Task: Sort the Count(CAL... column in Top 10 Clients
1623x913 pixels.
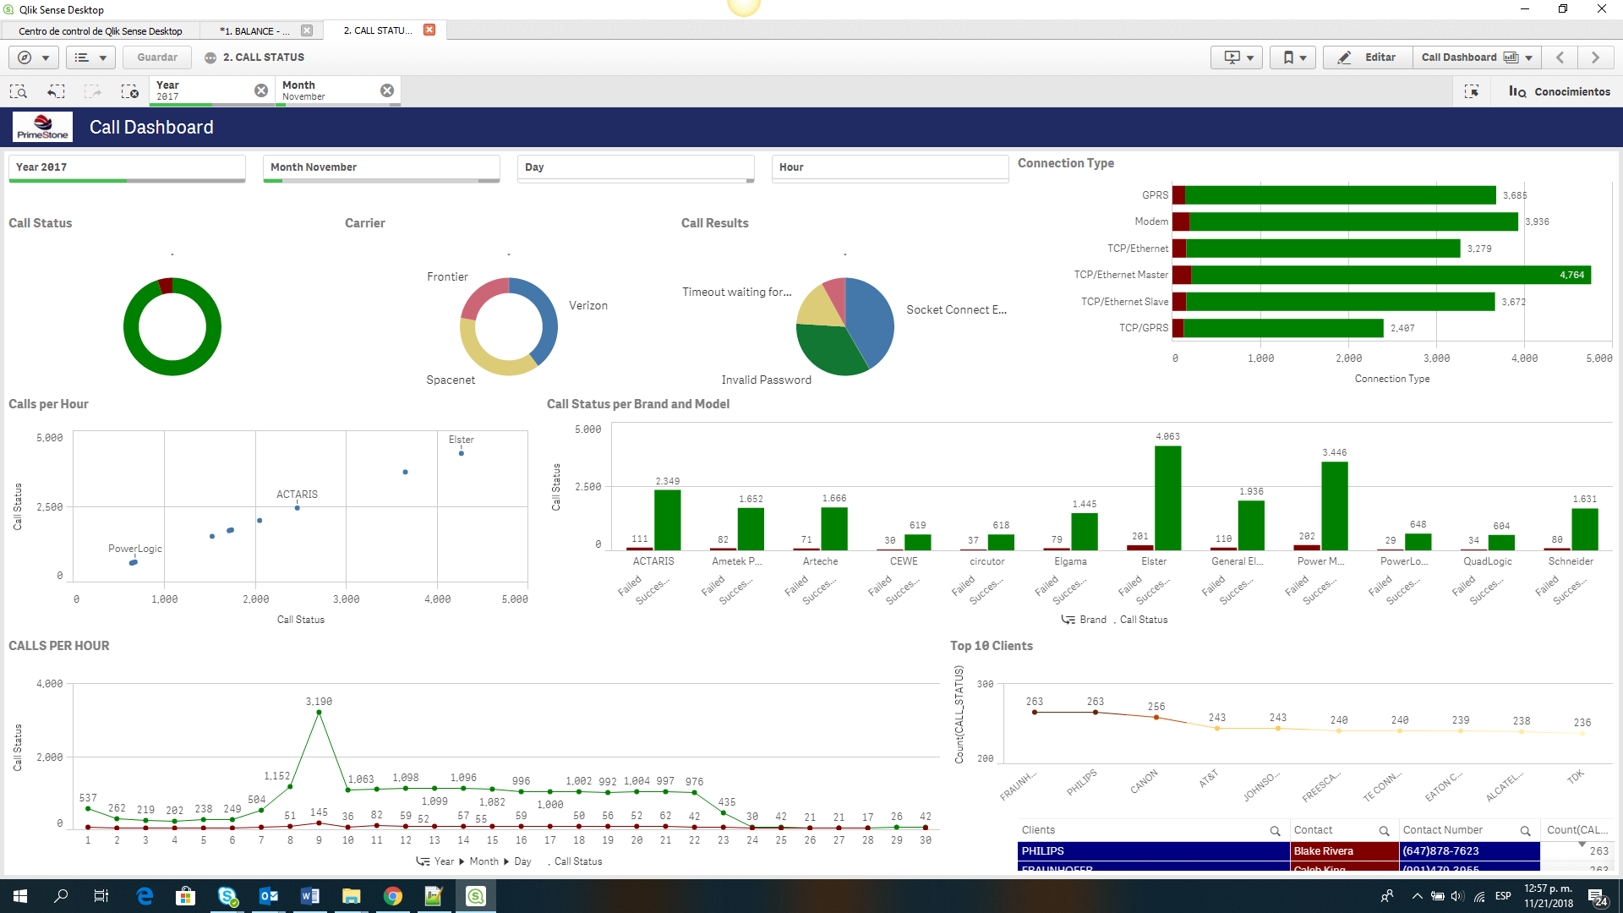Action: 1577,830
